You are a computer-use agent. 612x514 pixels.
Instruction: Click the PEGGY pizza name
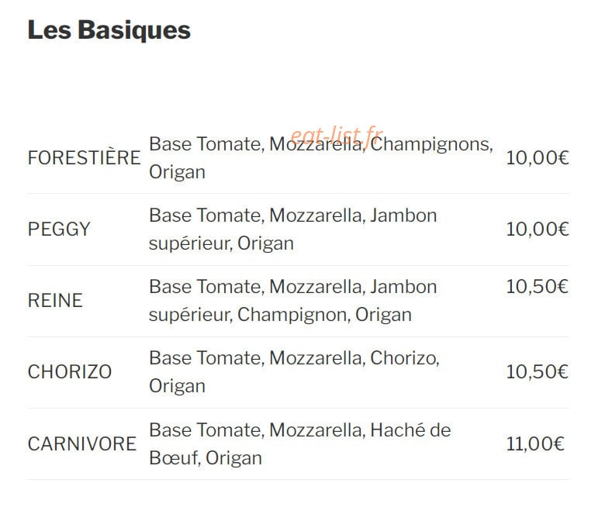(59, 229)
